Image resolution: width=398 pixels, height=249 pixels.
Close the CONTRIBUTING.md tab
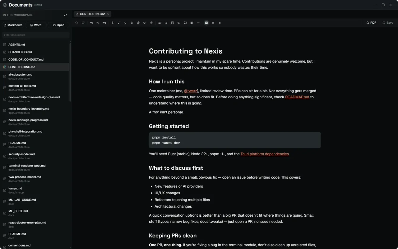(x=108, y=14)
